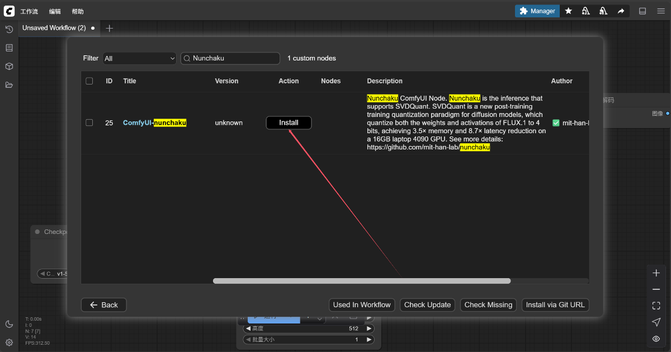This screenshot has width=671, height=352.
Task: Click the horizontal scrollbar below the table
Action: click(x=361, y=281)
